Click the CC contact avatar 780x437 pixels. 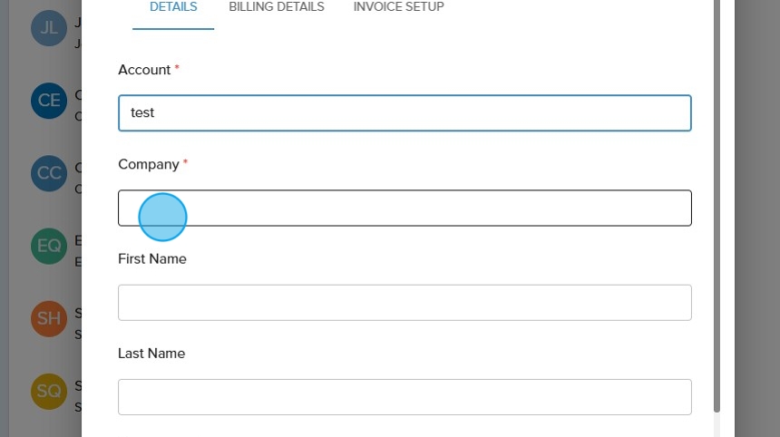[x=49, y=173]
